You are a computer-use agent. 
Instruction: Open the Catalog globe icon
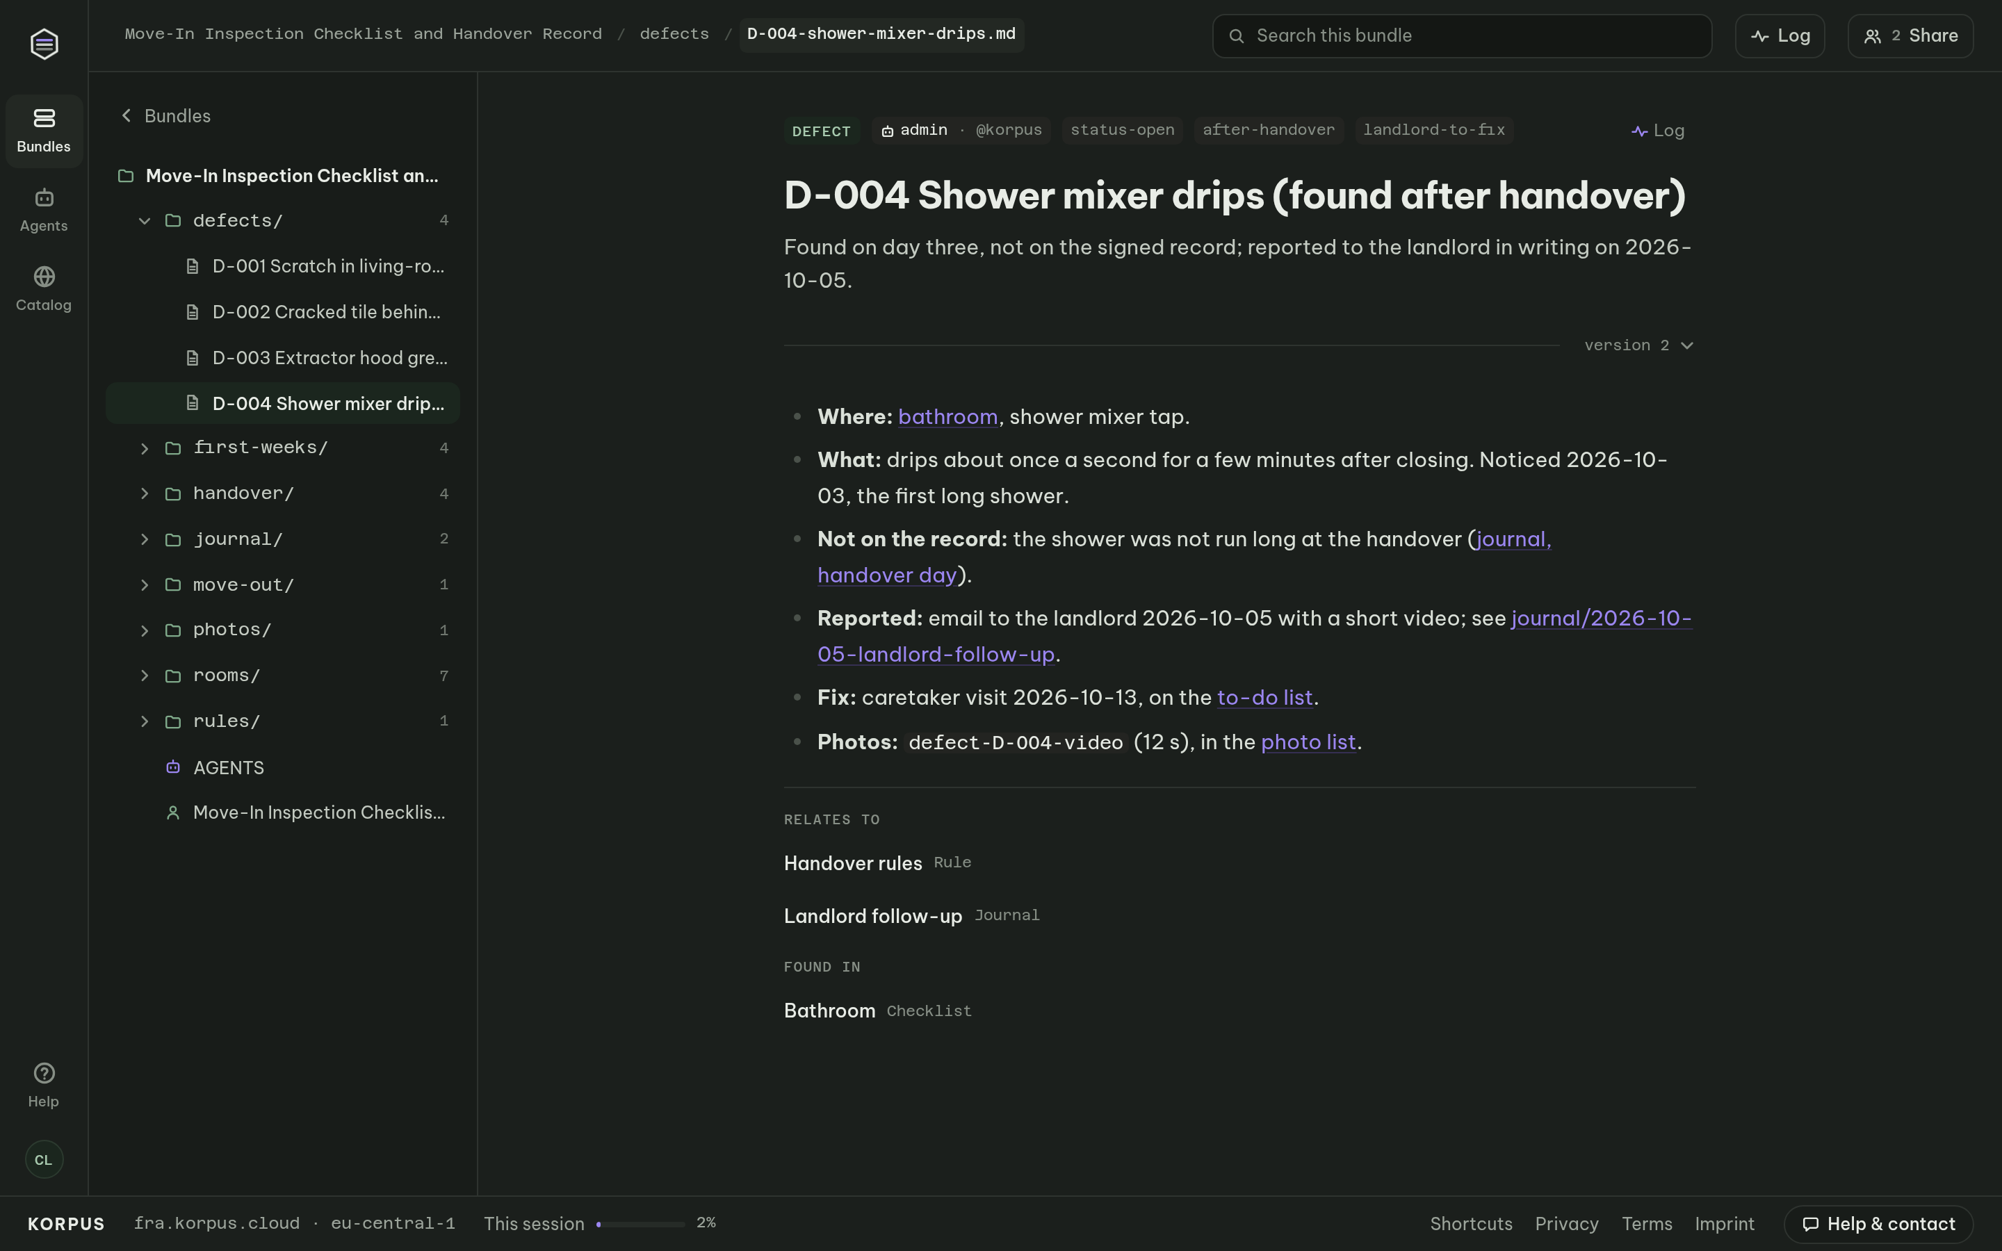(44, 277)
